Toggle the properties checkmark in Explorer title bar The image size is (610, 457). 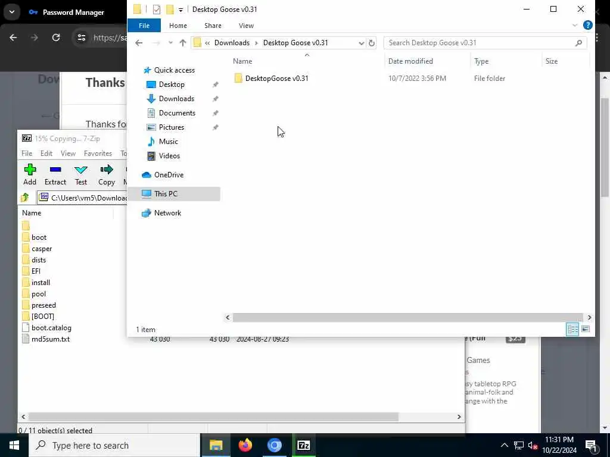coord(157,10)
